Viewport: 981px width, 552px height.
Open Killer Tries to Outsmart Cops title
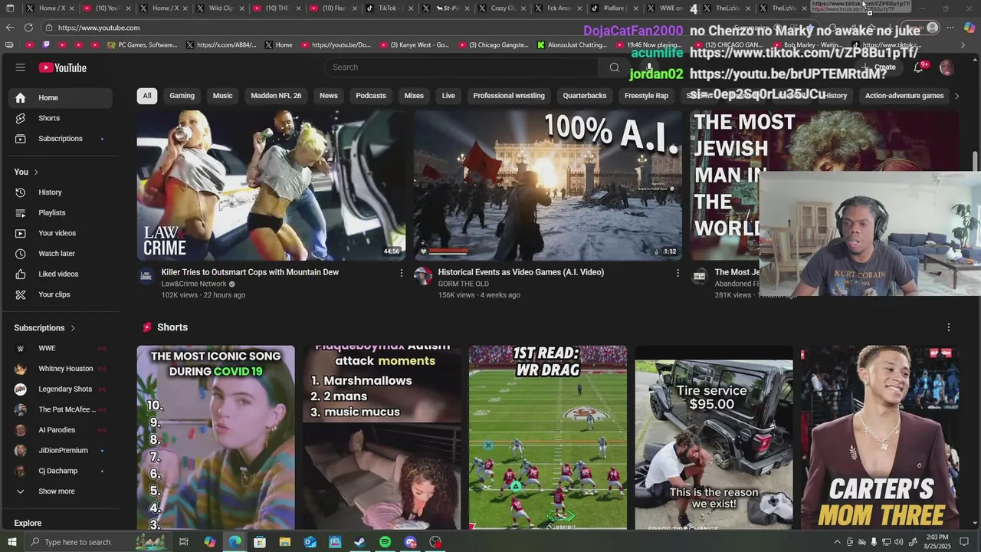coord(250,272)
